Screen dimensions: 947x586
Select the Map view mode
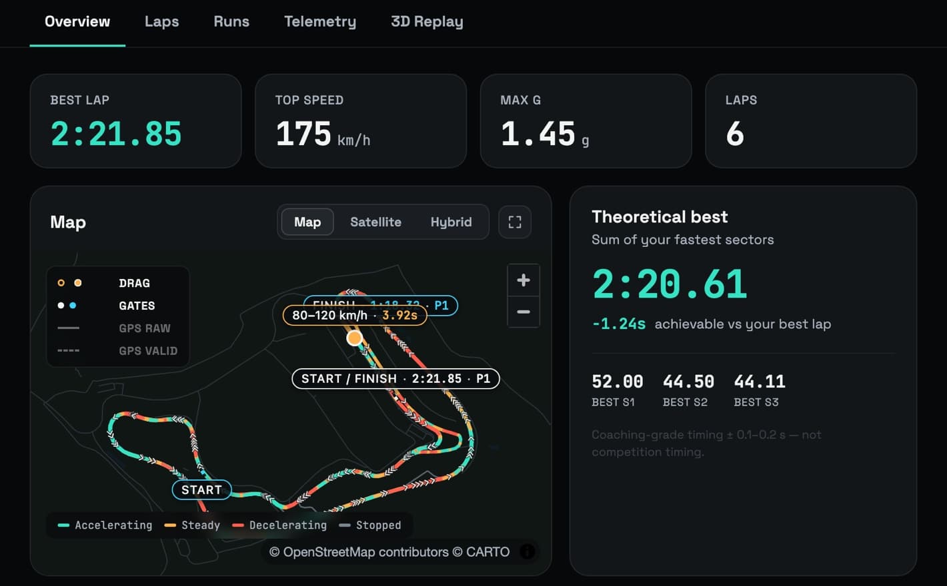pos(307,222)
